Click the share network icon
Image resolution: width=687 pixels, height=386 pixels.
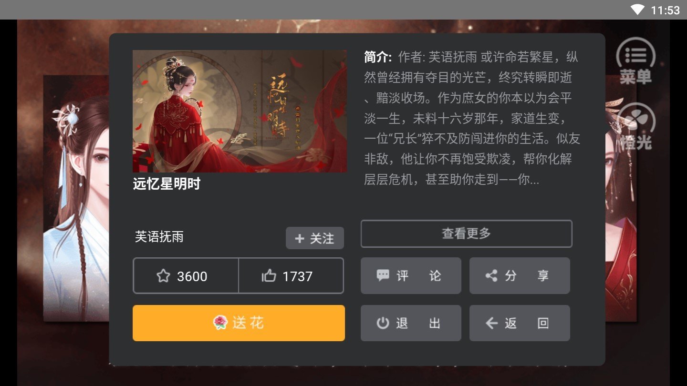click(491, 275)
